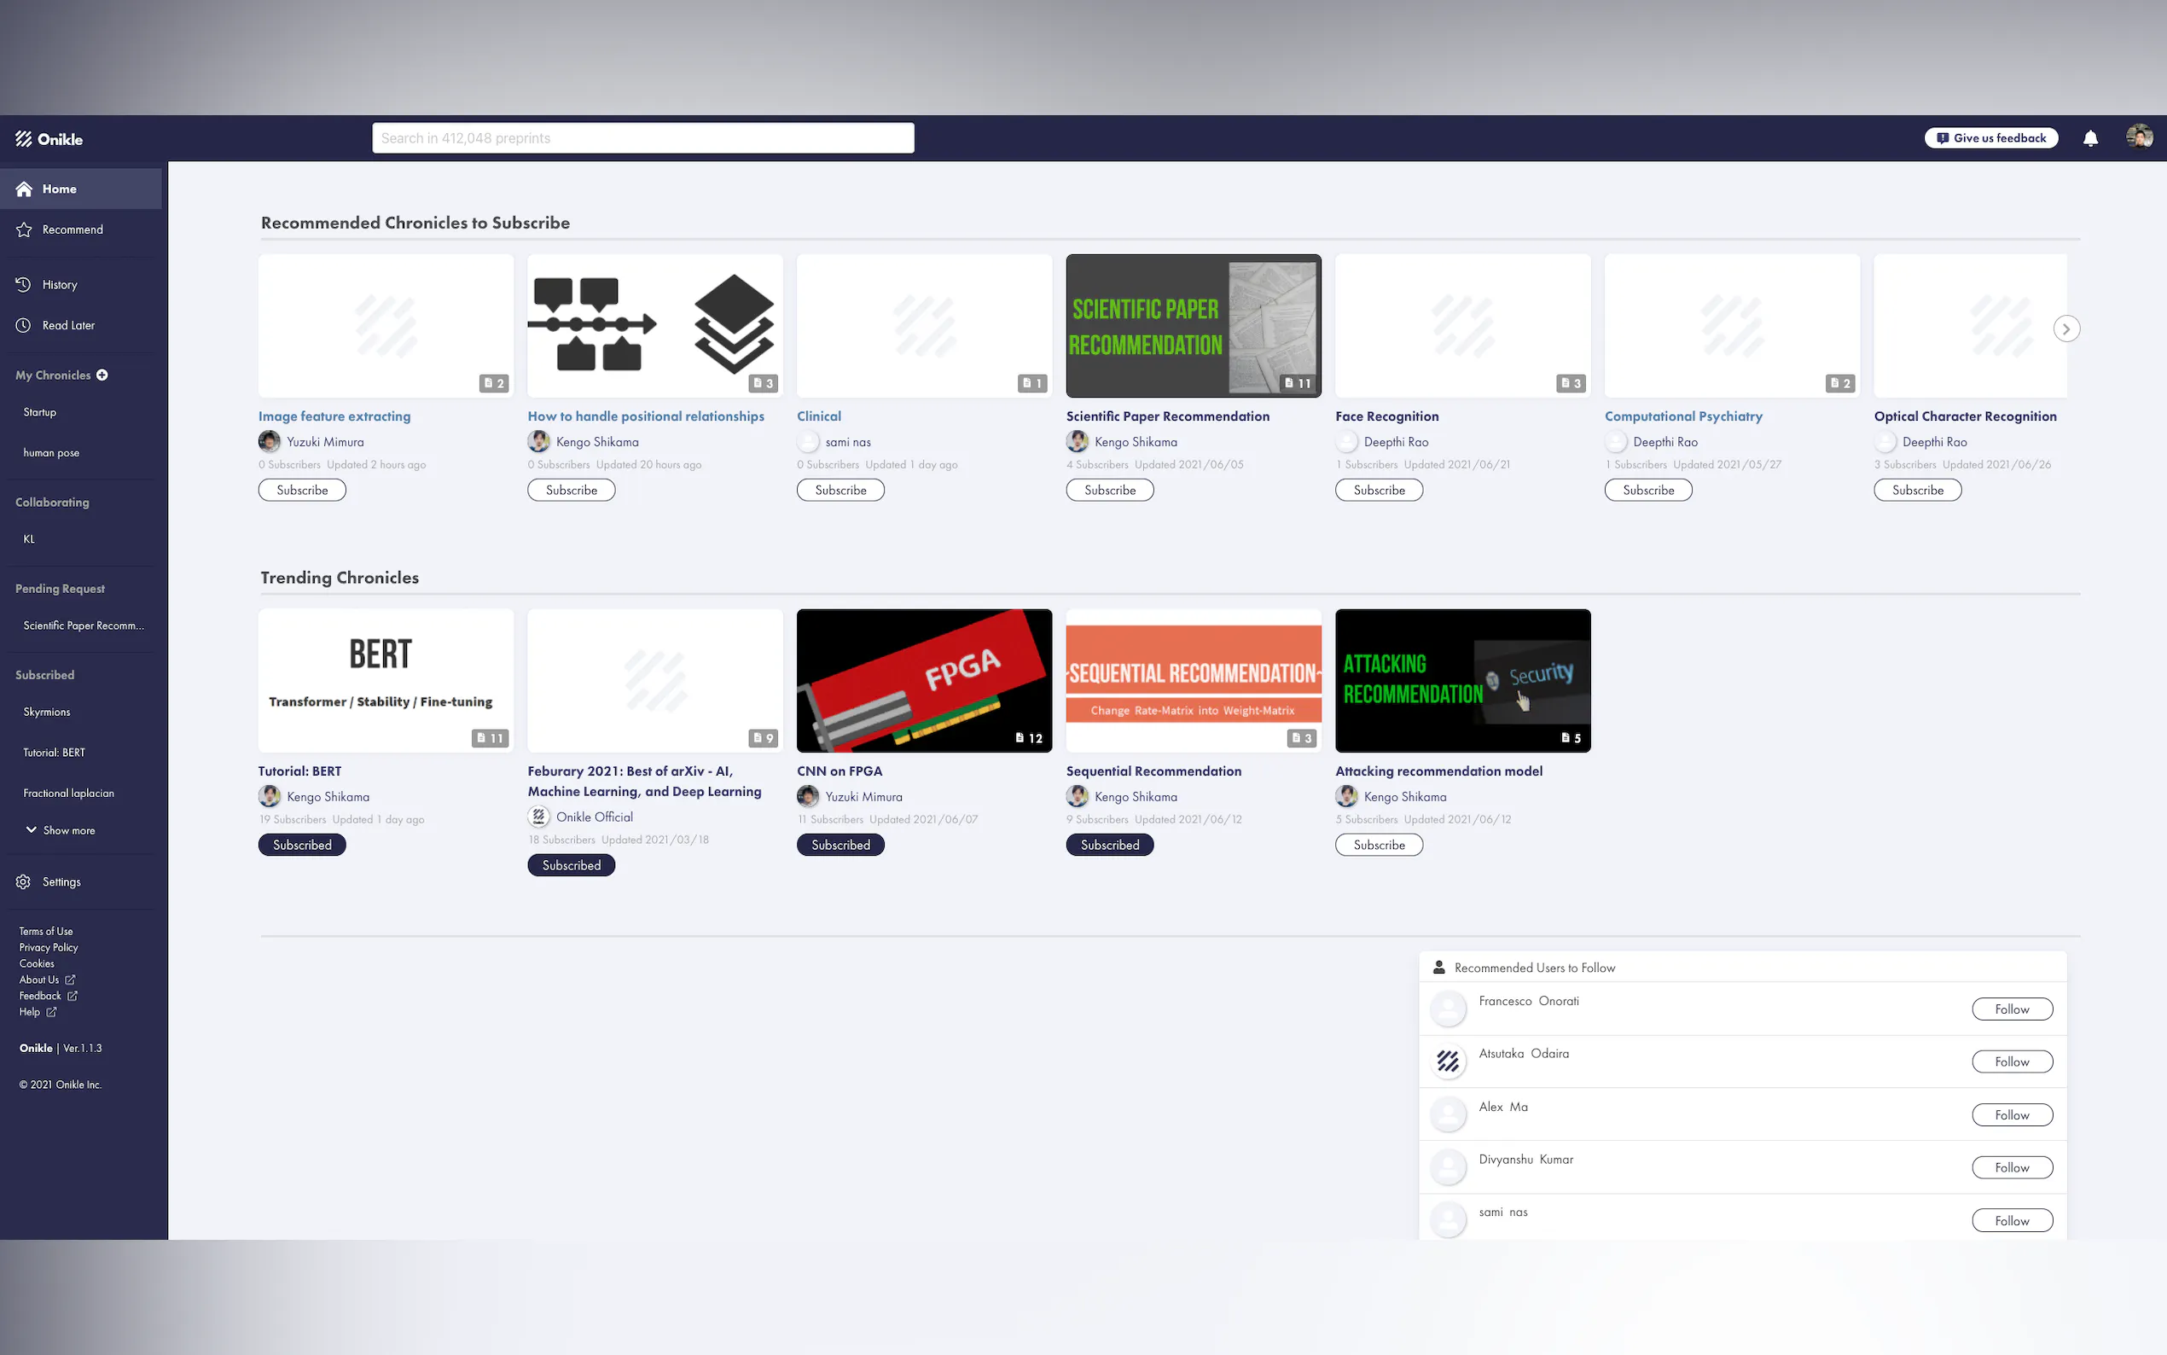Open Skyrmions subscribed chronicle

[47, 712]
